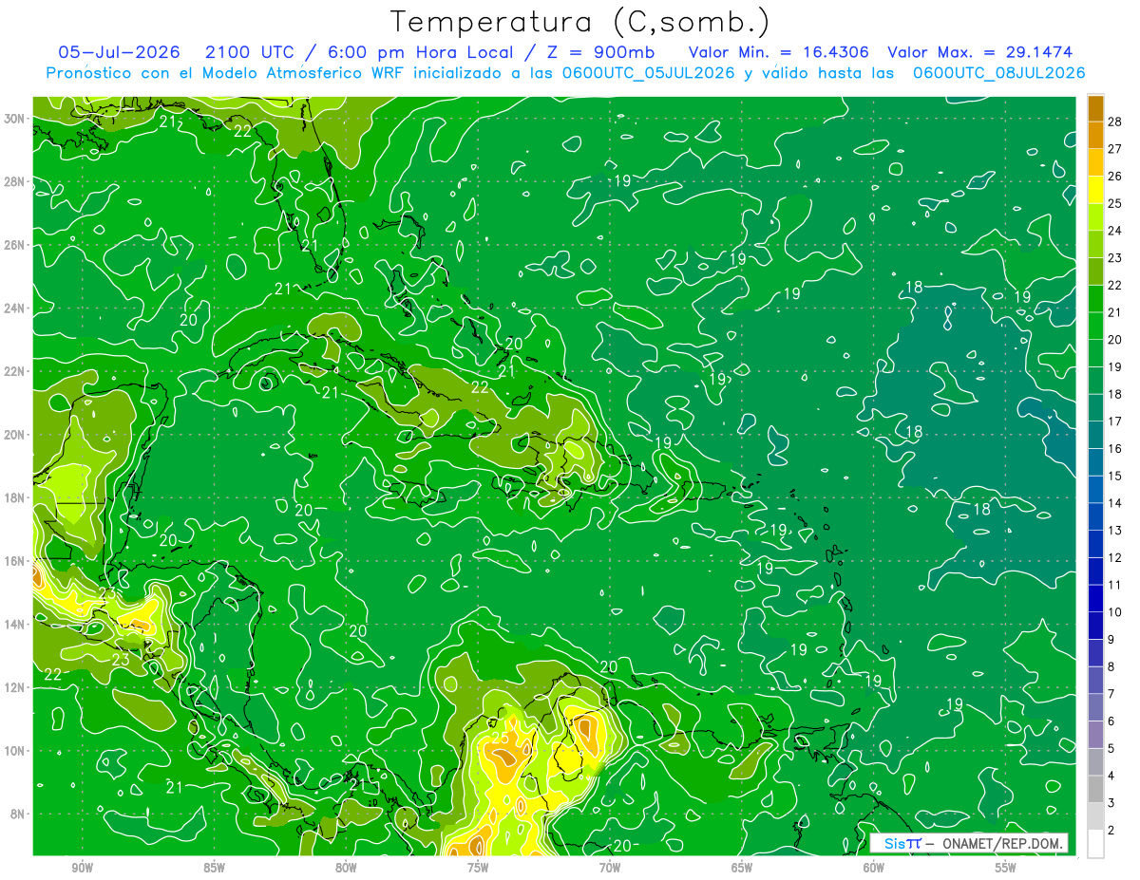Click color scale value '5'
This screenshot has width=1140, height=880.
tap(1111, 748)
